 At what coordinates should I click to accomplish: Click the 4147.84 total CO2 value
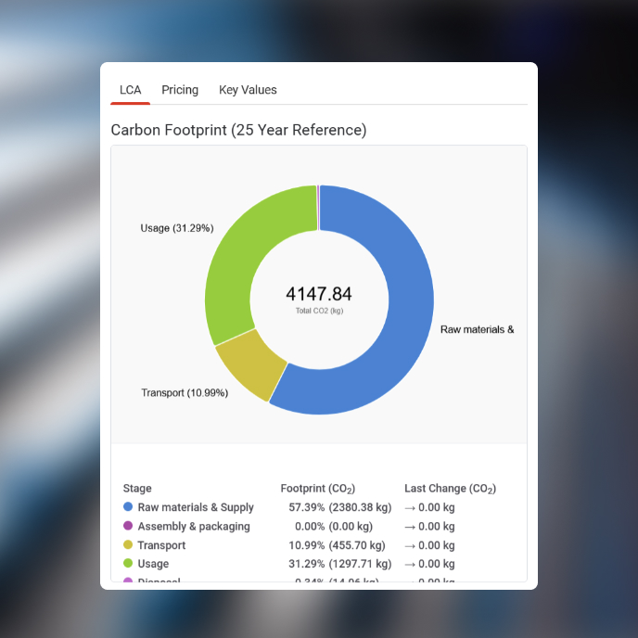click(319, 294)
